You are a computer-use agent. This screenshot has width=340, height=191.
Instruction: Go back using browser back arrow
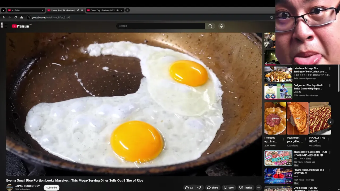point(3,18)
